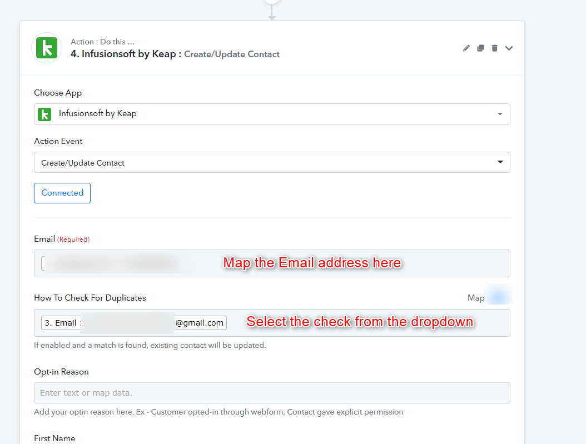Click the 'How To Check For Duplicates' label
The width and height of the screenshot is (586, 444).
pos(90,298)
